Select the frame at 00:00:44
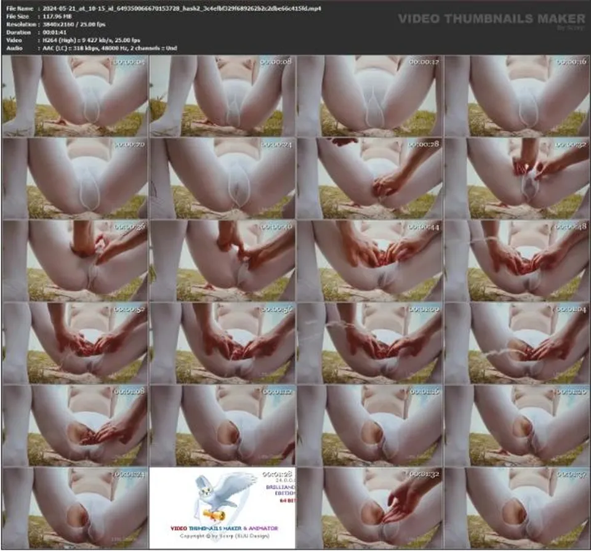Image resolution: width=591 pixels, height=551 pixels. point(370,261)
